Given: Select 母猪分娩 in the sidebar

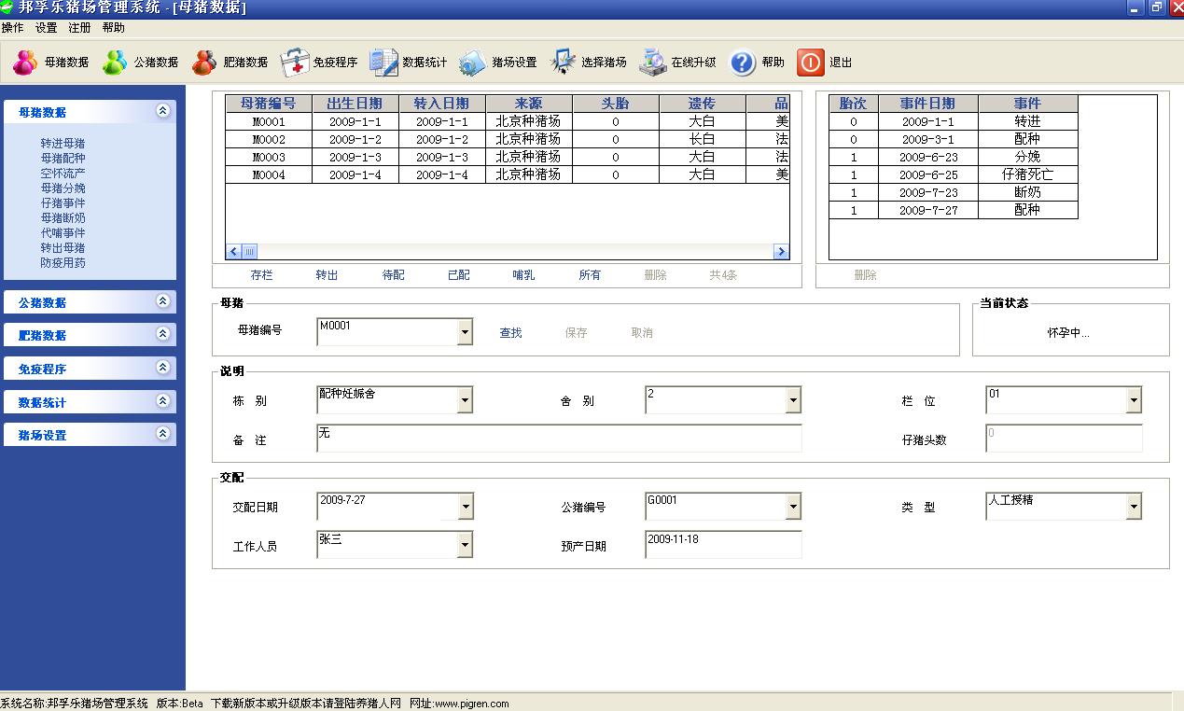Looking at the screenshot, I should 63,188.
